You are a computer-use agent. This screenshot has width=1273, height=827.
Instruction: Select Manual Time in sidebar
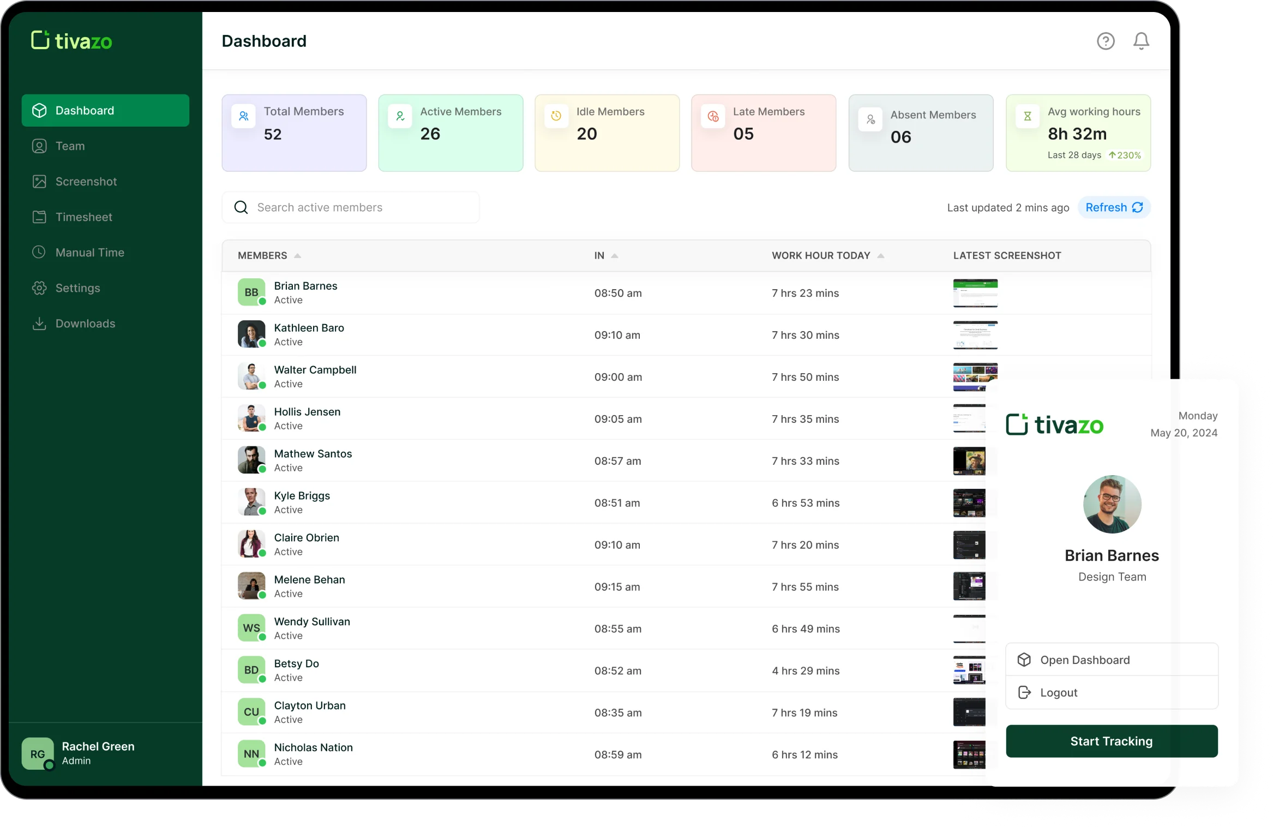coord(89,253)
